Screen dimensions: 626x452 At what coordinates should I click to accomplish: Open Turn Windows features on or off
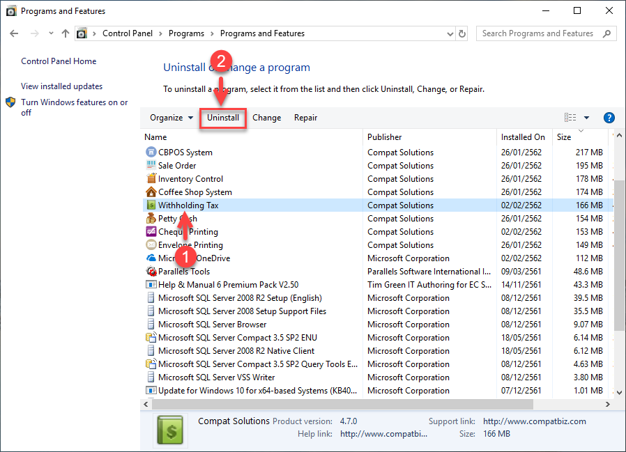(x=75, y=107)
